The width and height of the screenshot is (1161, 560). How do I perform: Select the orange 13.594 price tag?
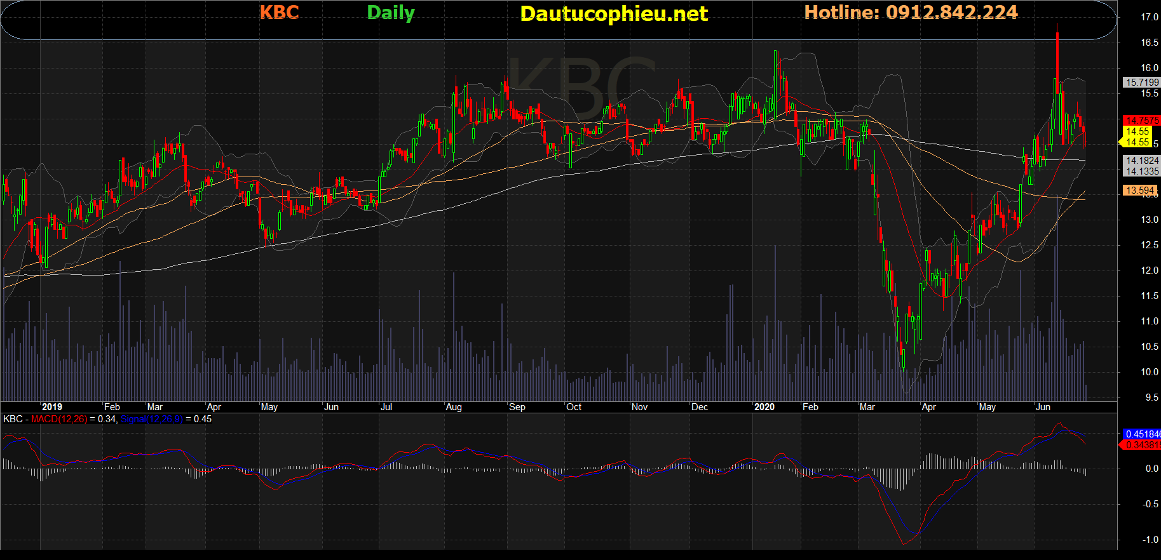tap(1139, 190)
